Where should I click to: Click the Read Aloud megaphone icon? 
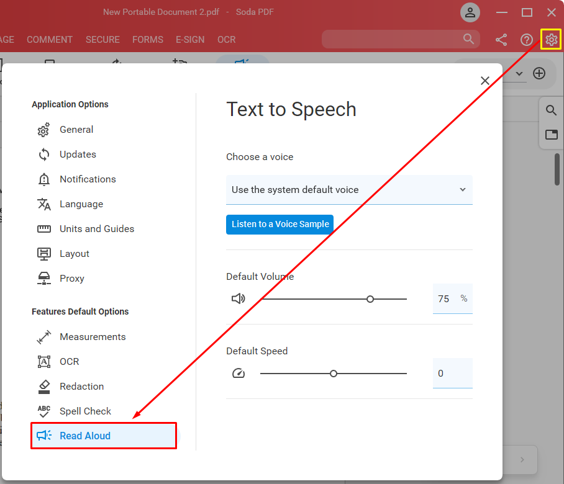click(x=44, y=436)
